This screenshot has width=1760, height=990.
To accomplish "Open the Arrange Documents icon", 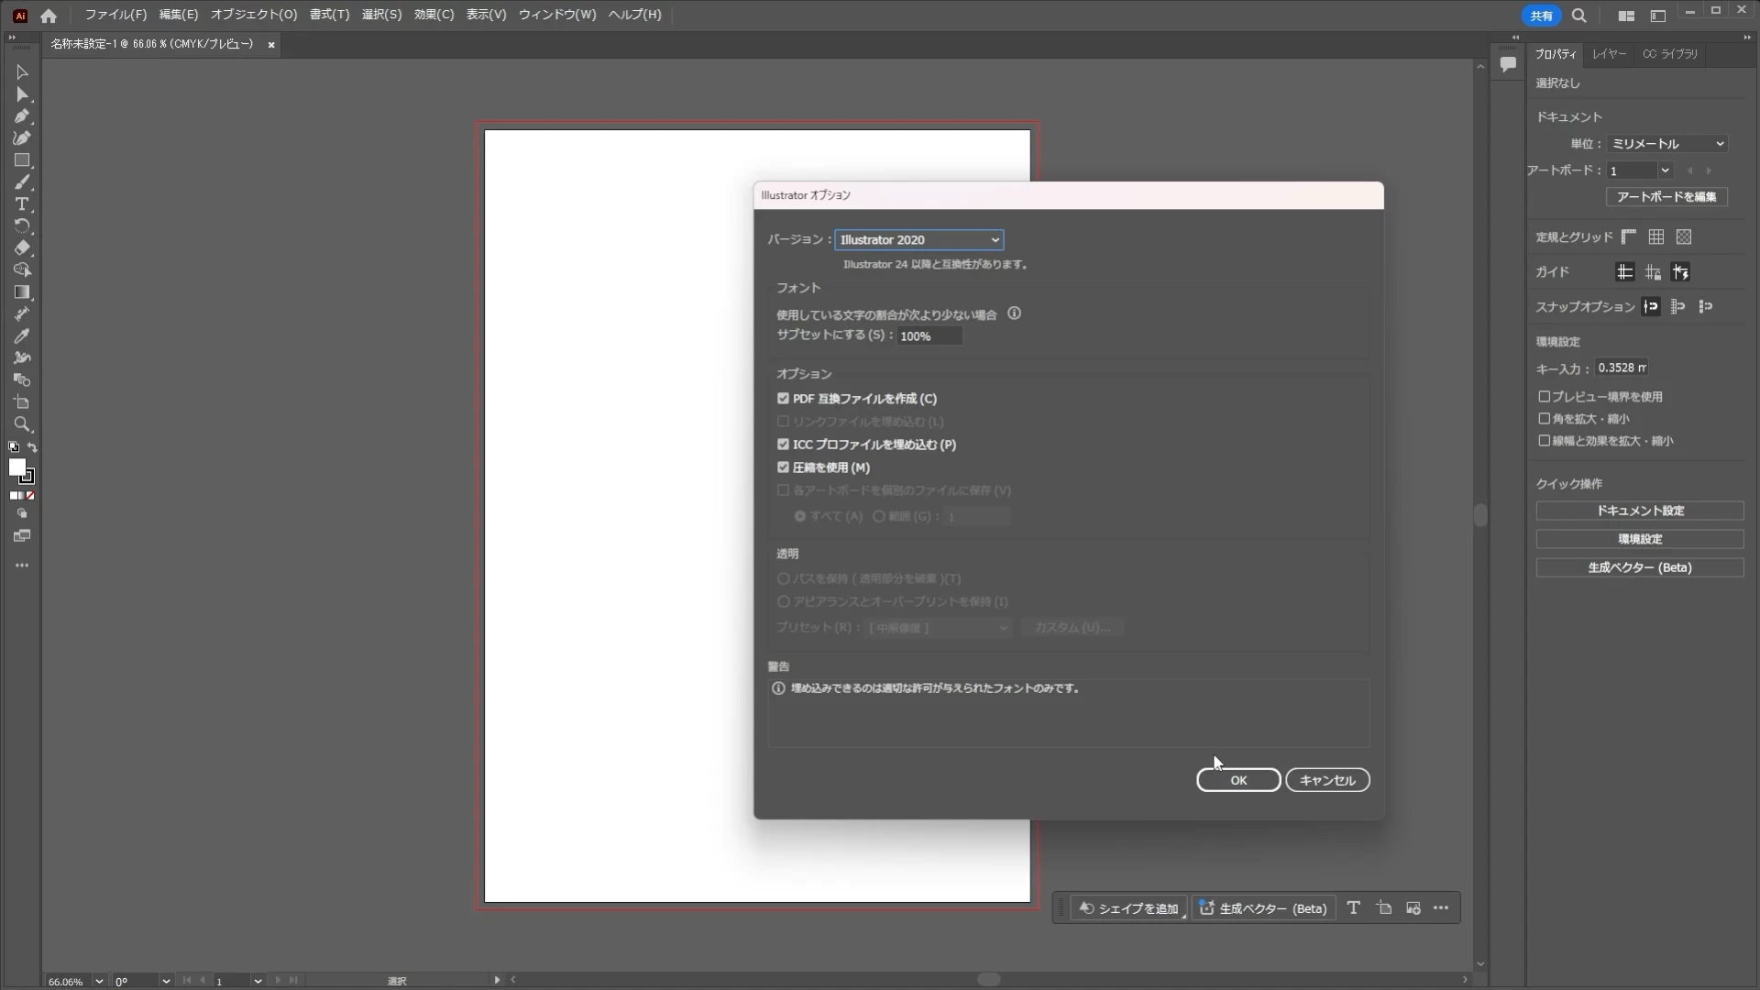I will pos(1627,16).
